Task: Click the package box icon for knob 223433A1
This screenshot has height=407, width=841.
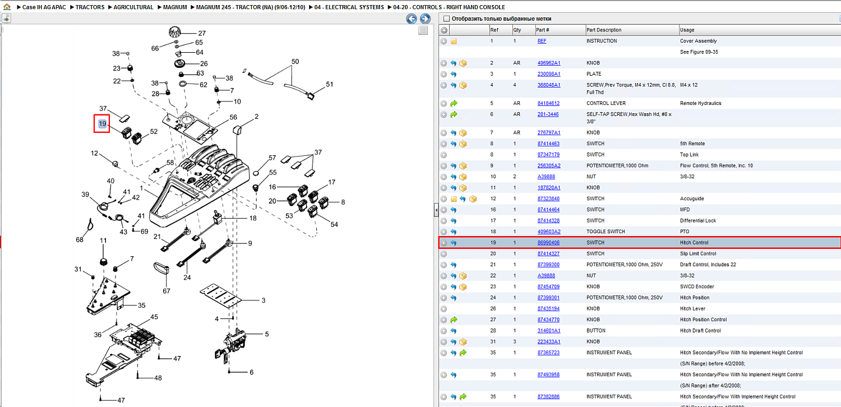Action: 463,341
